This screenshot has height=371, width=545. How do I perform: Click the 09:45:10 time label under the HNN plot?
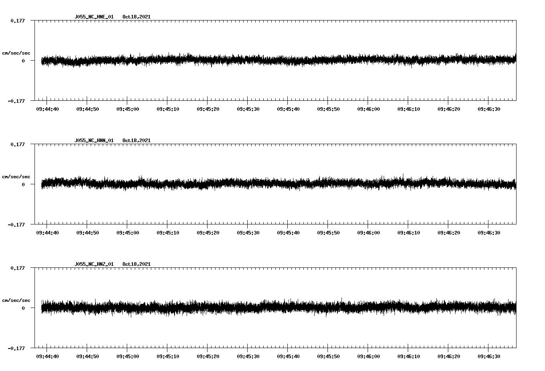coord(168,232)
